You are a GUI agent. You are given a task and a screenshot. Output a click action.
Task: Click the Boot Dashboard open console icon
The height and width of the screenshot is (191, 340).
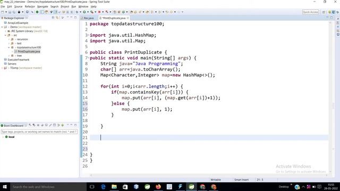point(46,125)
